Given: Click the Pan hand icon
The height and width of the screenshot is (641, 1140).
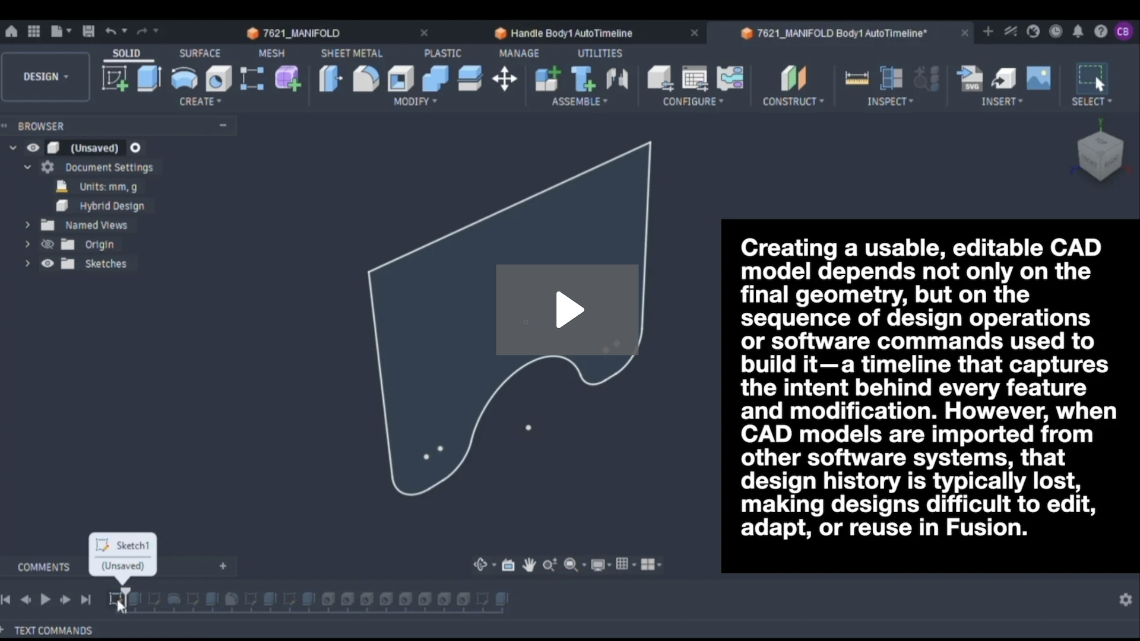Looking at the screenshot, I should coord(529,564).
